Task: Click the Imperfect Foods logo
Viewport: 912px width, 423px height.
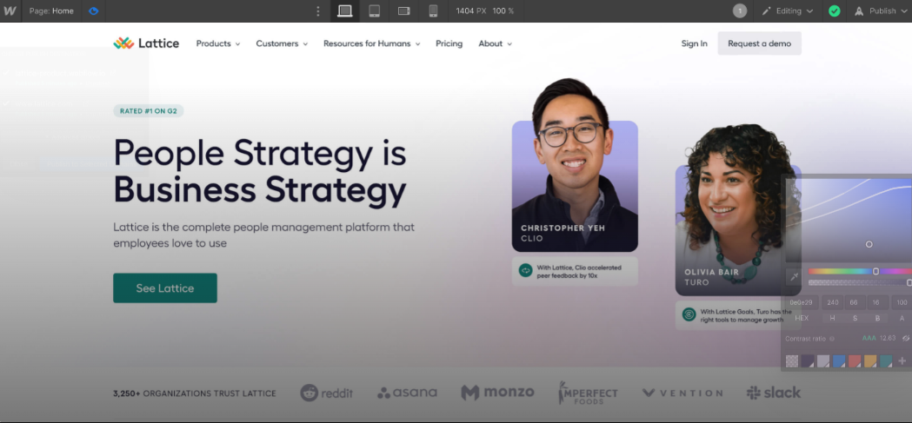Action: point(588,393)
